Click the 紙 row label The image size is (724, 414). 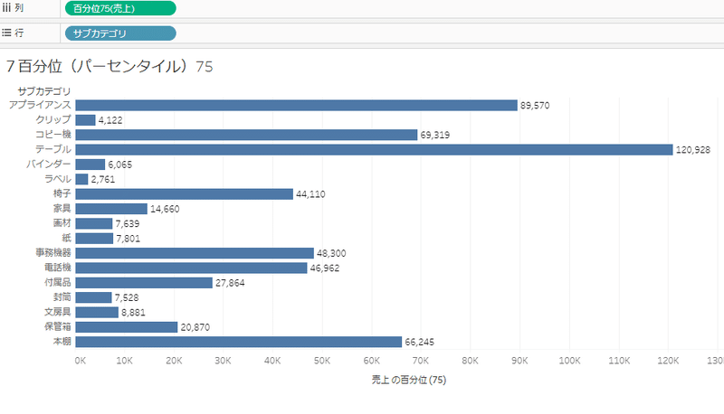(67, 238)
